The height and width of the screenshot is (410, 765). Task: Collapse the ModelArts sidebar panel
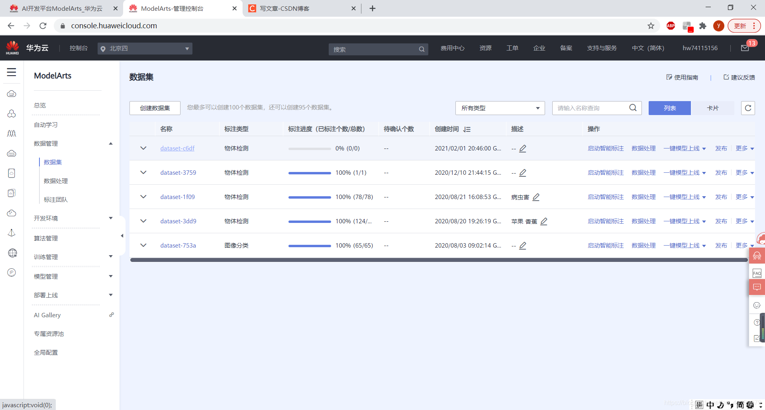click(x=122, y=236)
